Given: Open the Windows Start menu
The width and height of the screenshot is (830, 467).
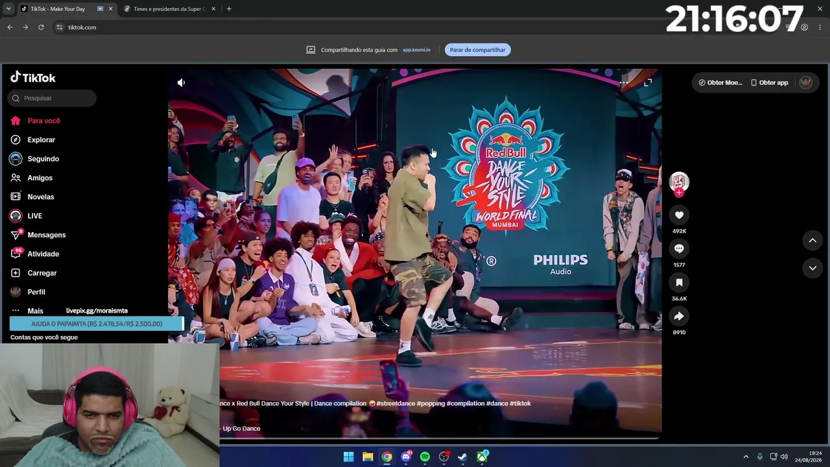Looking at the screenshot, I should click(348, 457).
